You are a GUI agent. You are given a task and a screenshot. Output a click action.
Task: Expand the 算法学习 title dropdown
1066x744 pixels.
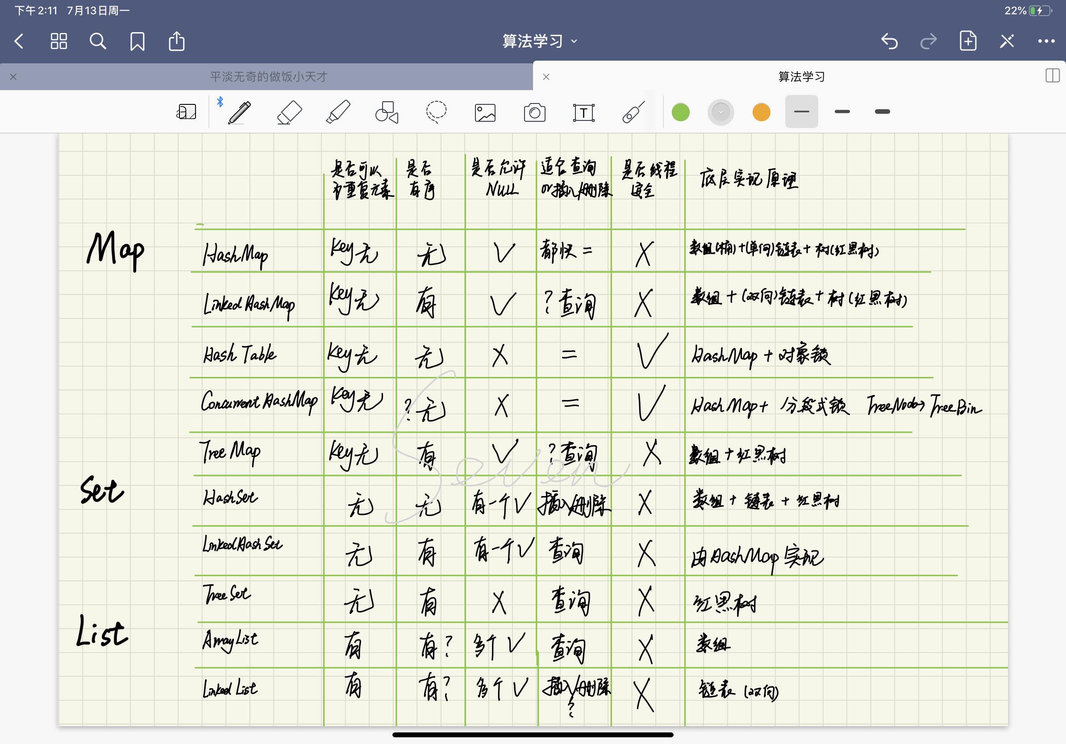(540, 41)
